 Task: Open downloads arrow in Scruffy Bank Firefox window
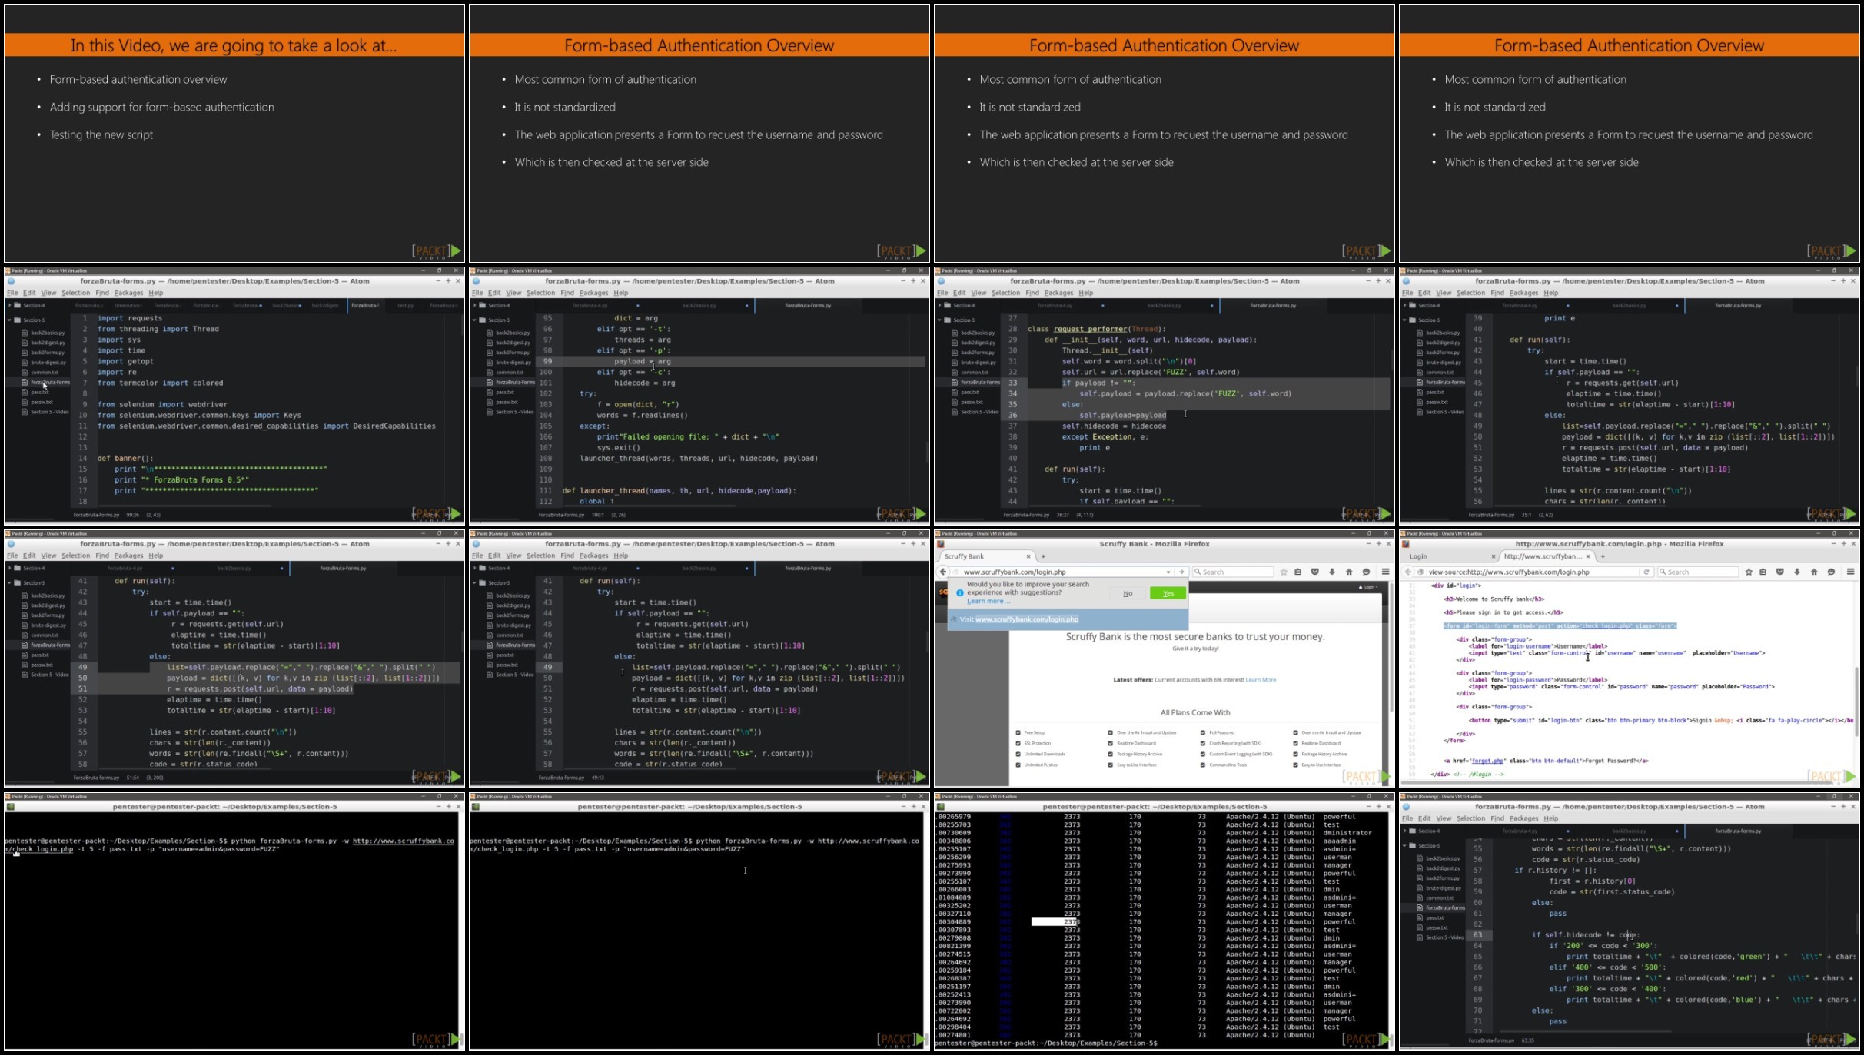pyautogui.click(x=1332, y=572)
